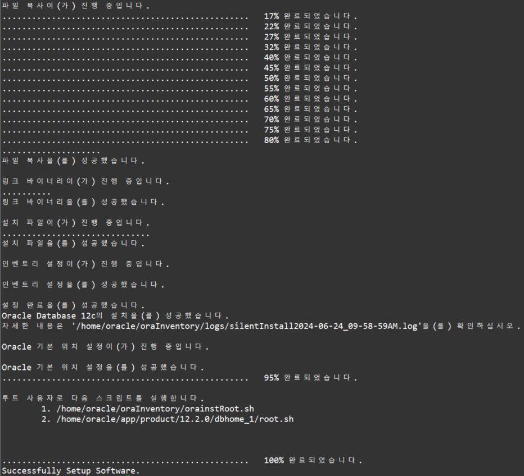Click the '75% 완료되었습니다' progress line
Image resolution: width=524 pixels, height=476 pixels.
tap(179, 130)
